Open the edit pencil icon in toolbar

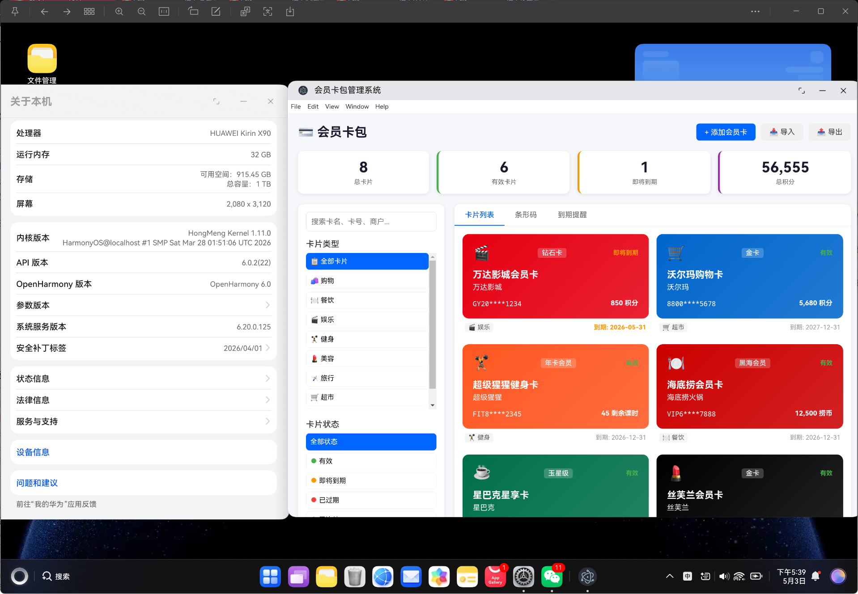(216, 12)
